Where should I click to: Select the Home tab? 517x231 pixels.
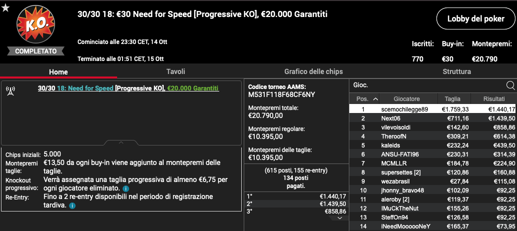coord(59,72)
